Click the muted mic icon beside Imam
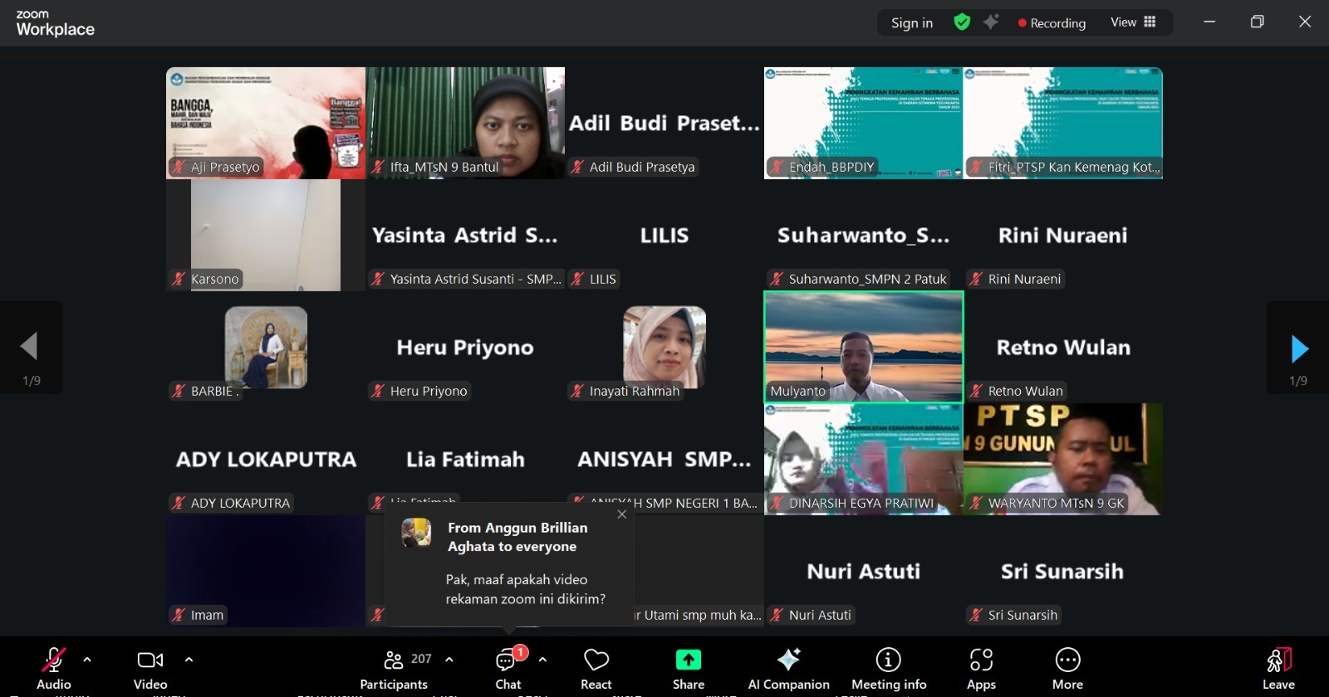The height and width of the screenshot is (697, 1329). pyautogui.click(x=178, y=615)
